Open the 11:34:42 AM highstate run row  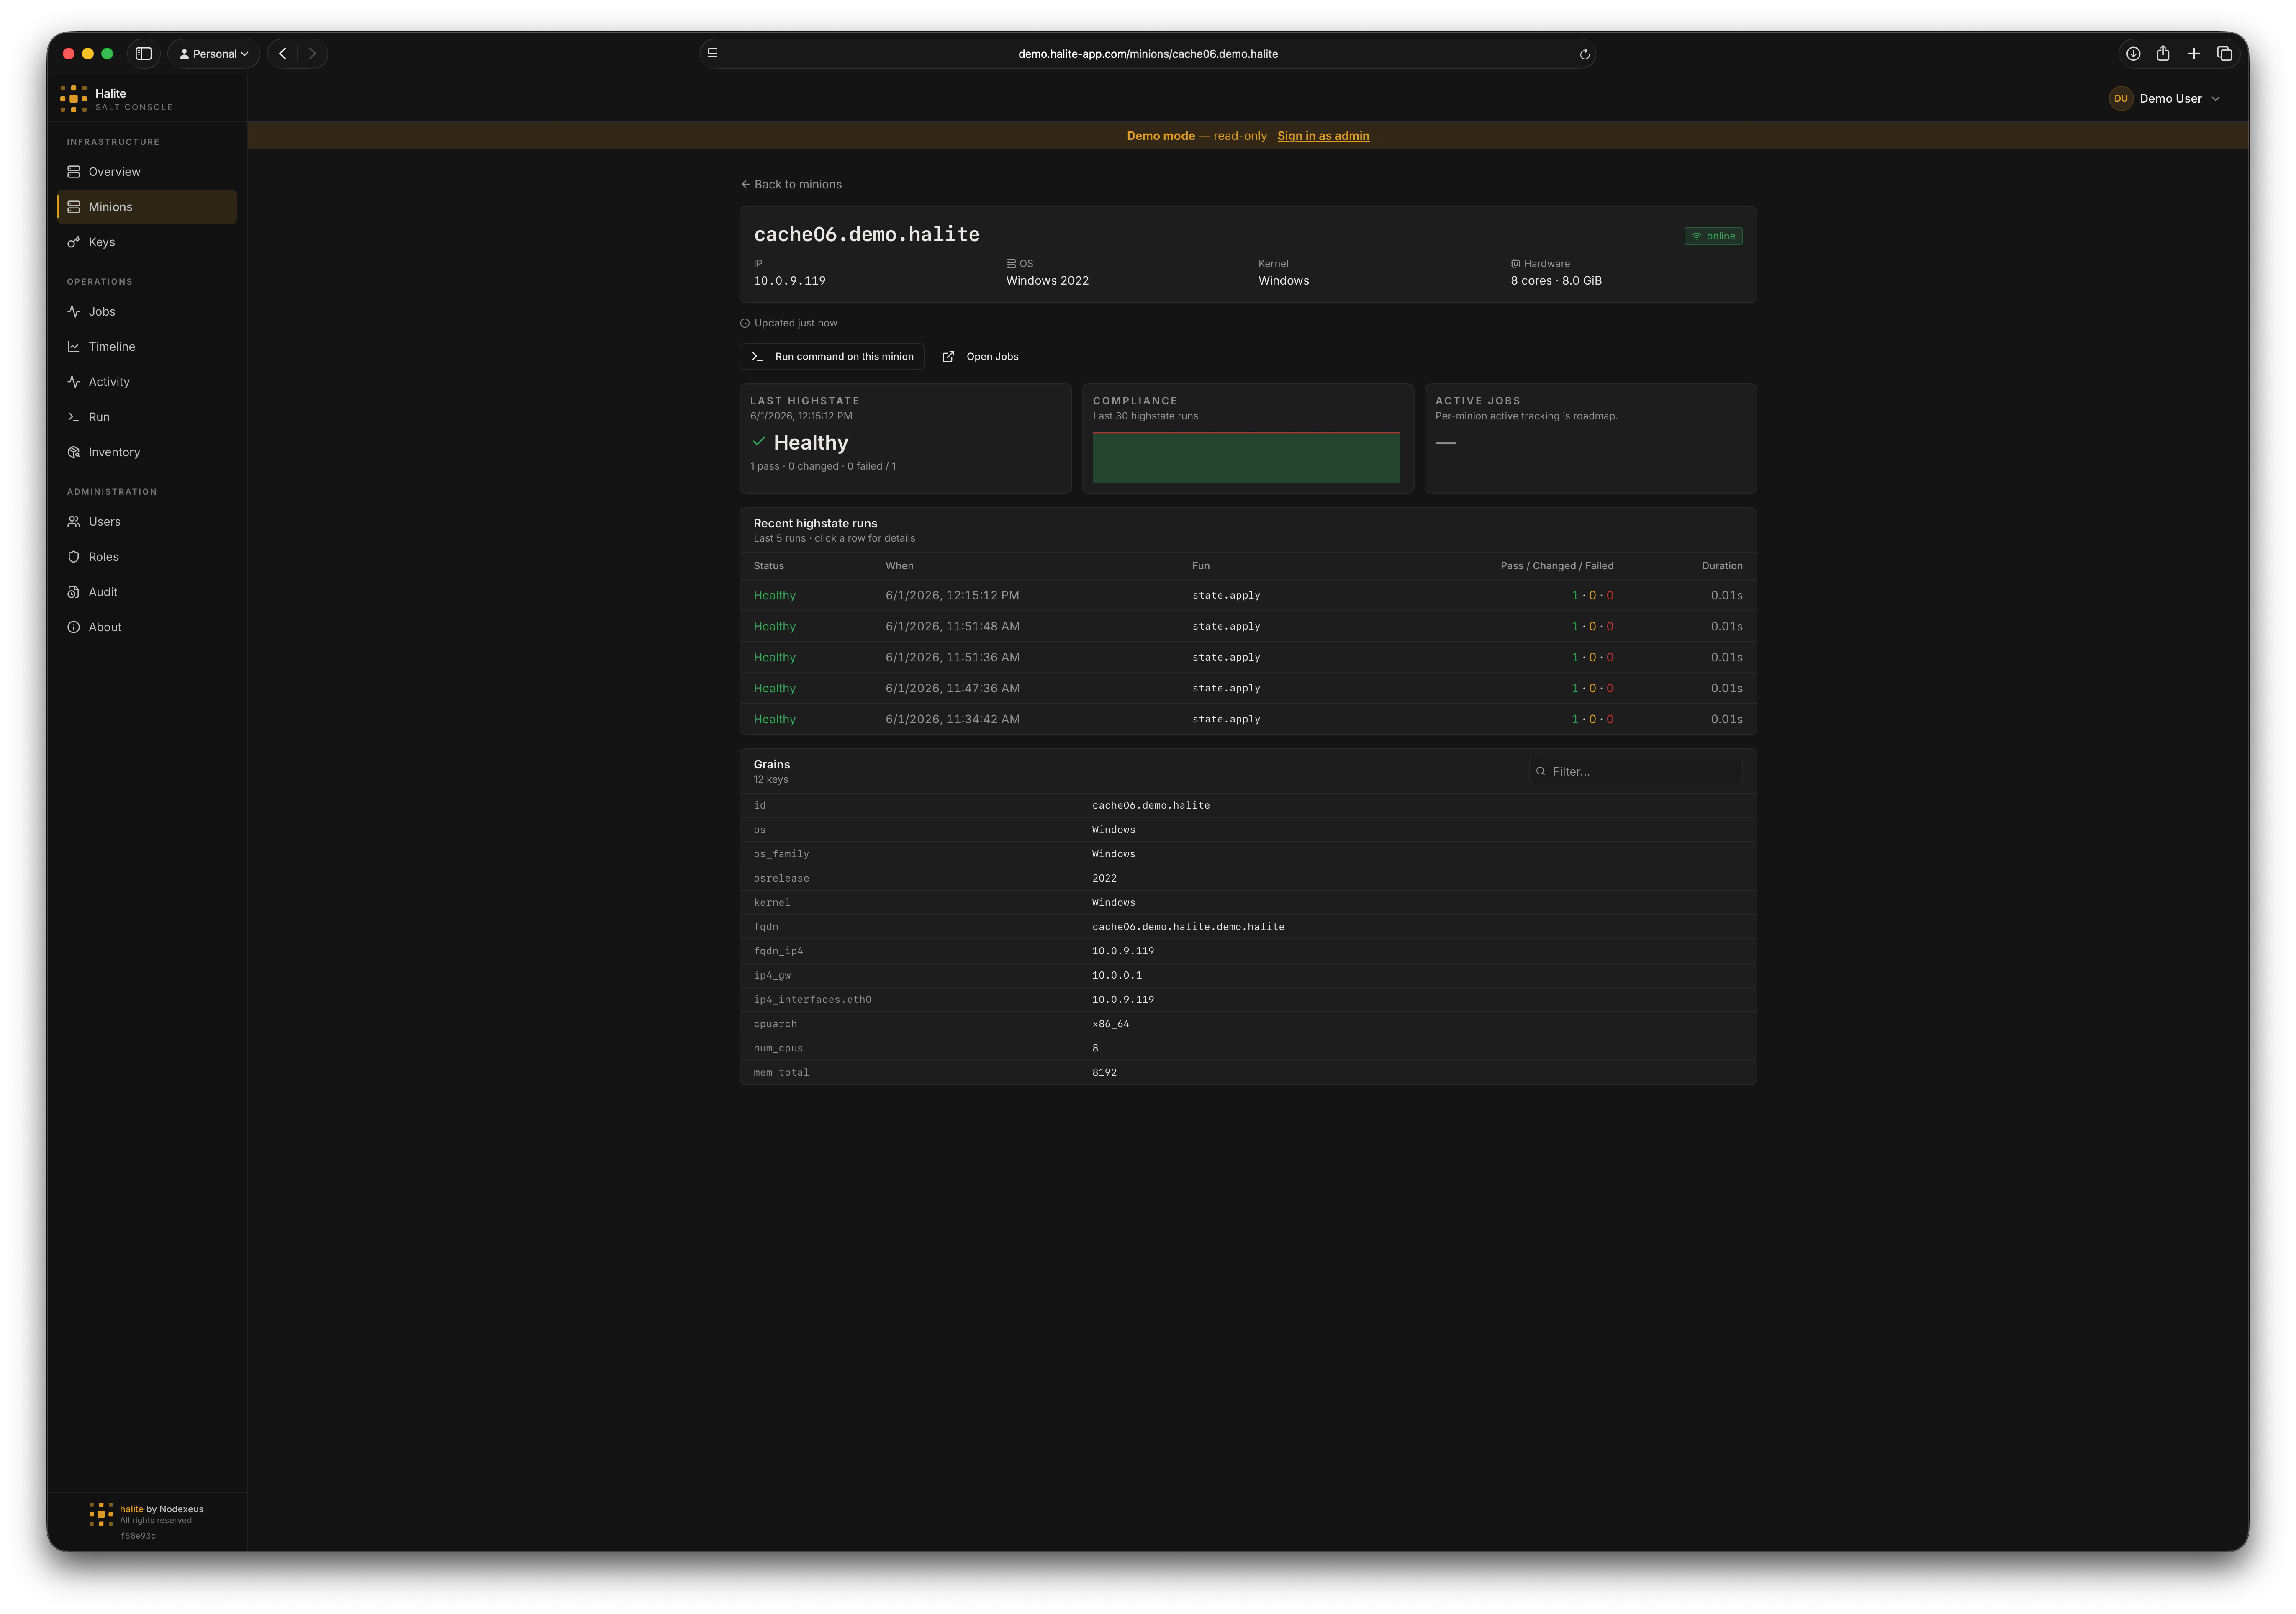1248,720
